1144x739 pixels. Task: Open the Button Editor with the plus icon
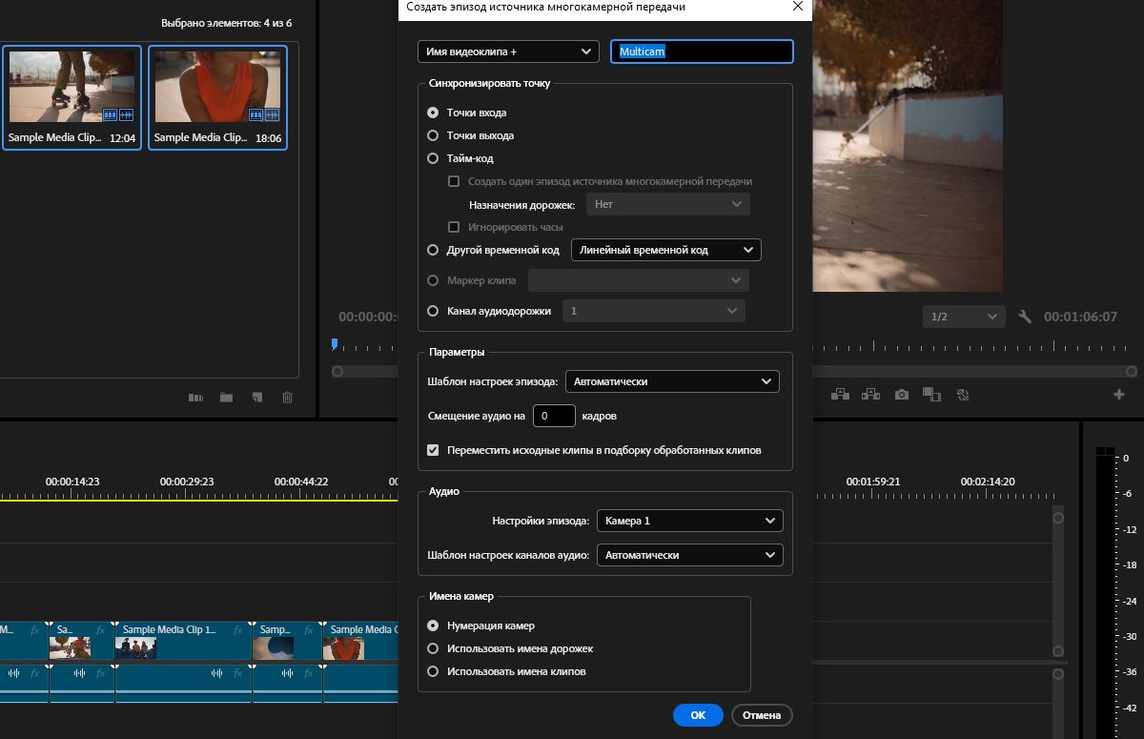1117,394
